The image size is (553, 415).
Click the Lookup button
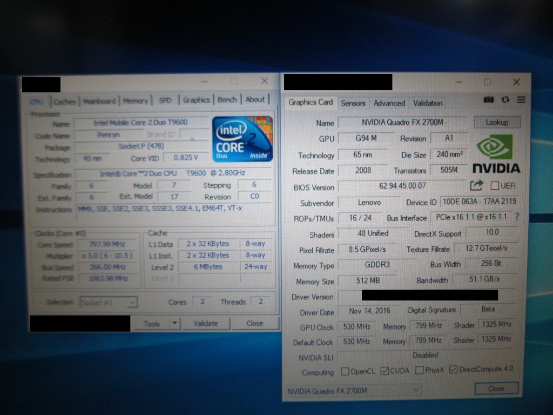[497, 123]
